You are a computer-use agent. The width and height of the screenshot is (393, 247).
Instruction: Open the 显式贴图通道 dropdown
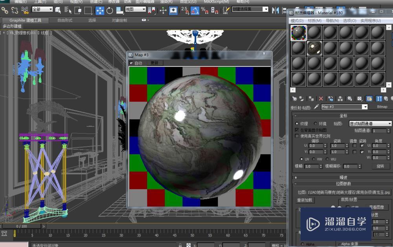[389, 123]
